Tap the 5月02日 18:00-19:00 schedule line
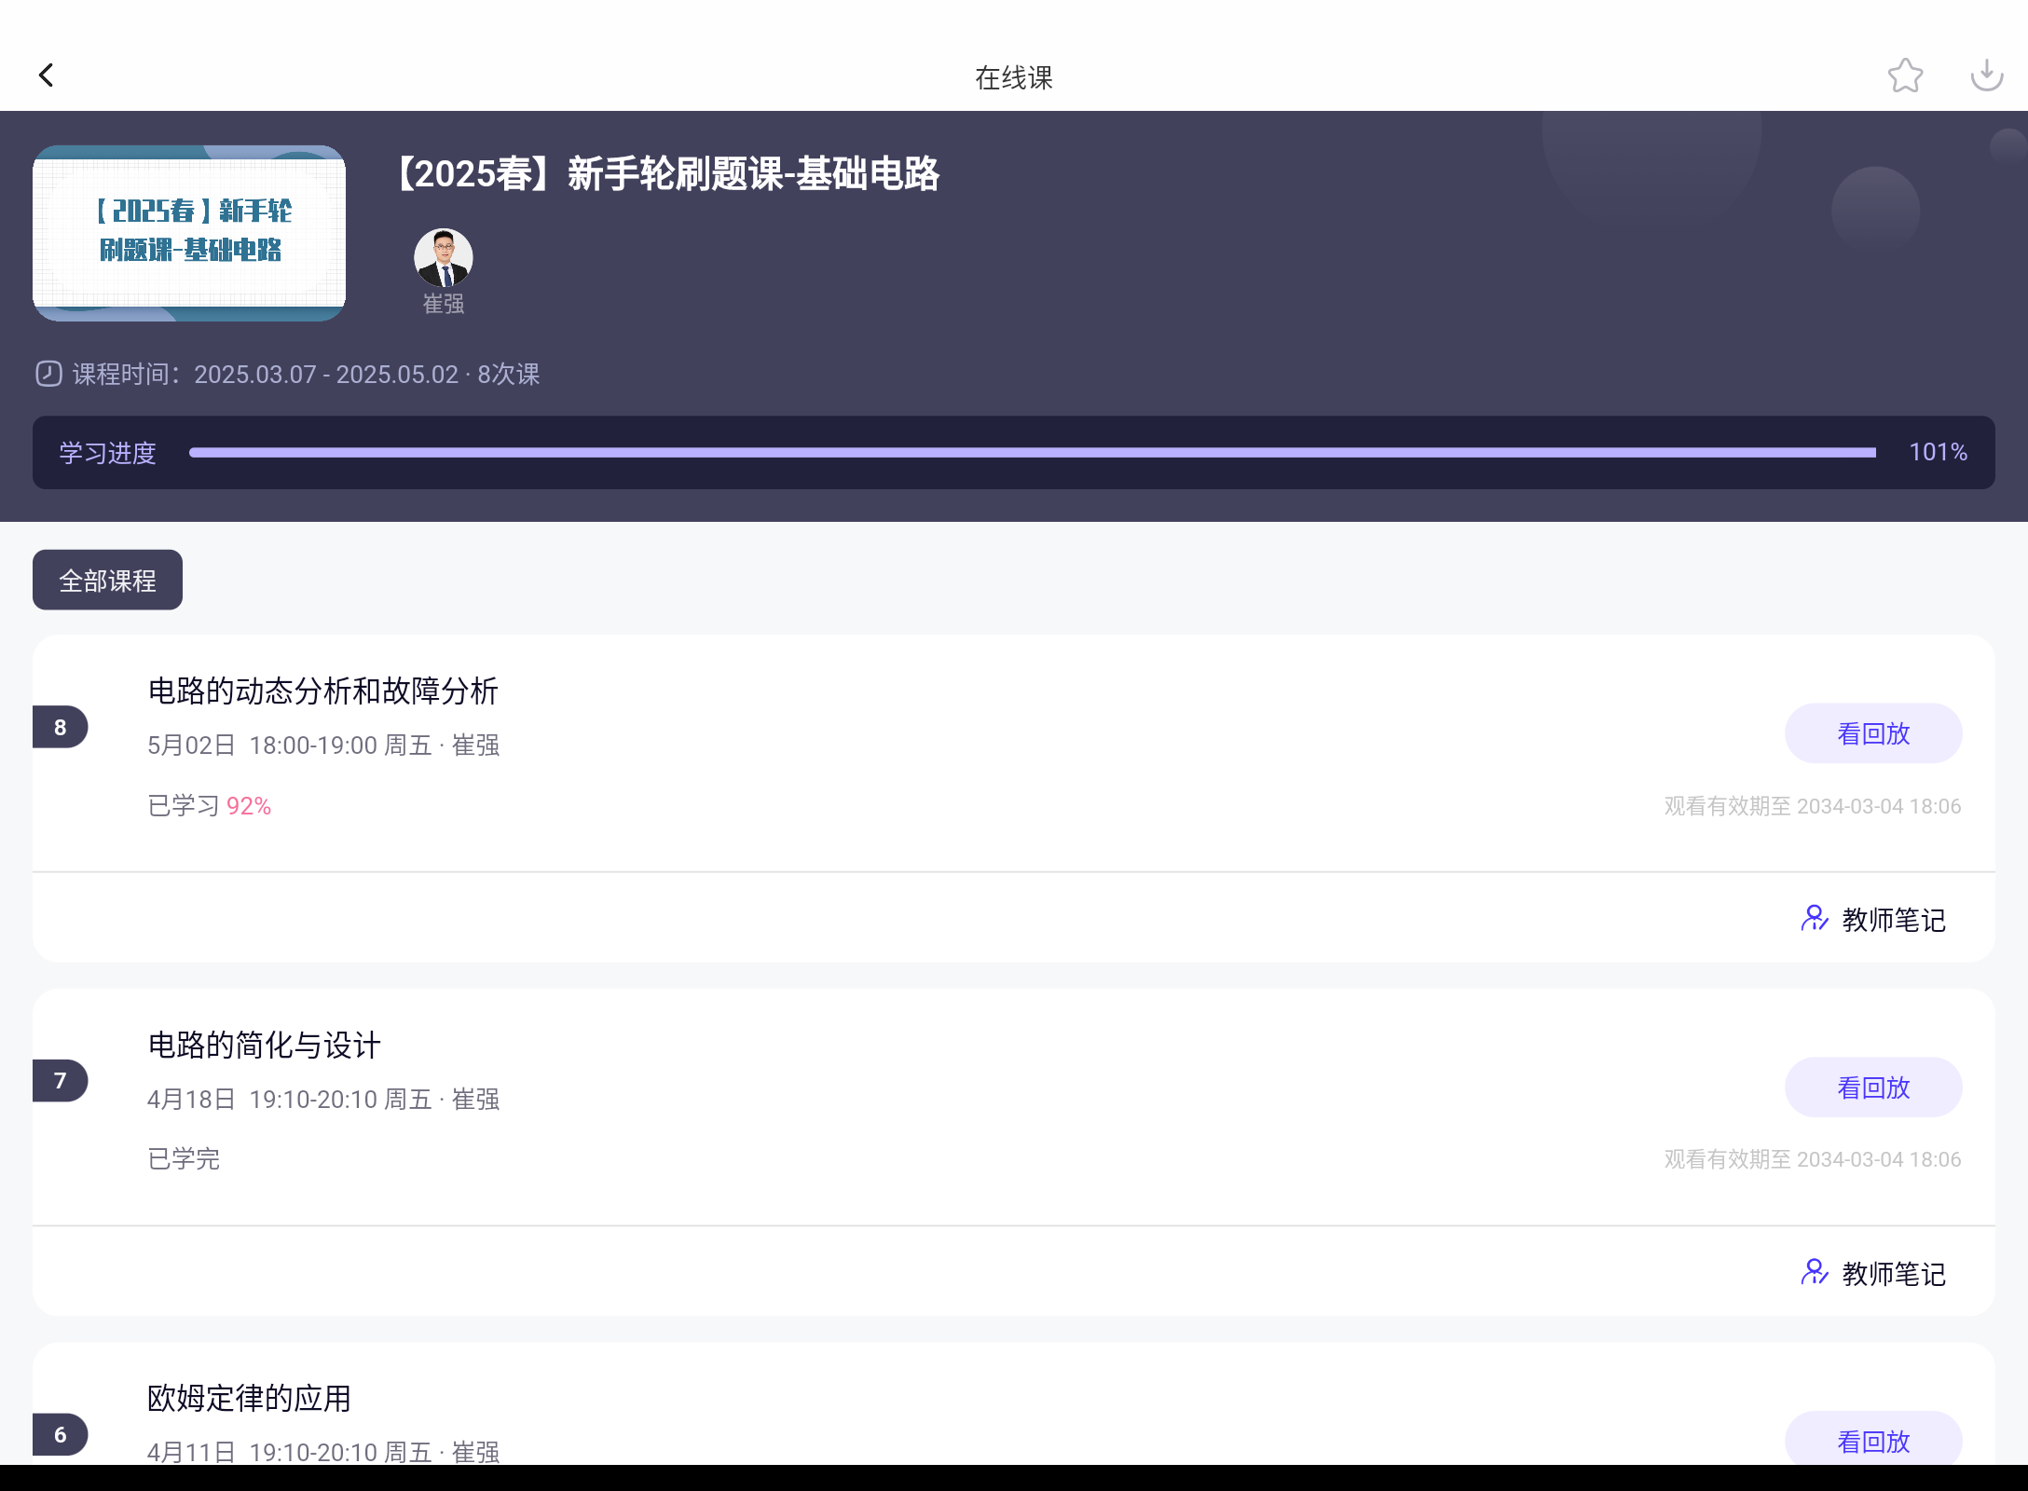Viewport: 2028px width, 1491px height. pos(323,745)
